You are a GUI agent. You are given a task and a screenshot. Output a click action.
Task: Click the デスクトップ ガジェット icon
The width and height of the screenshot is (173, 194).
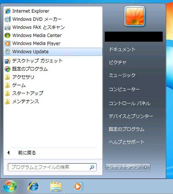(x=8, y=61)
